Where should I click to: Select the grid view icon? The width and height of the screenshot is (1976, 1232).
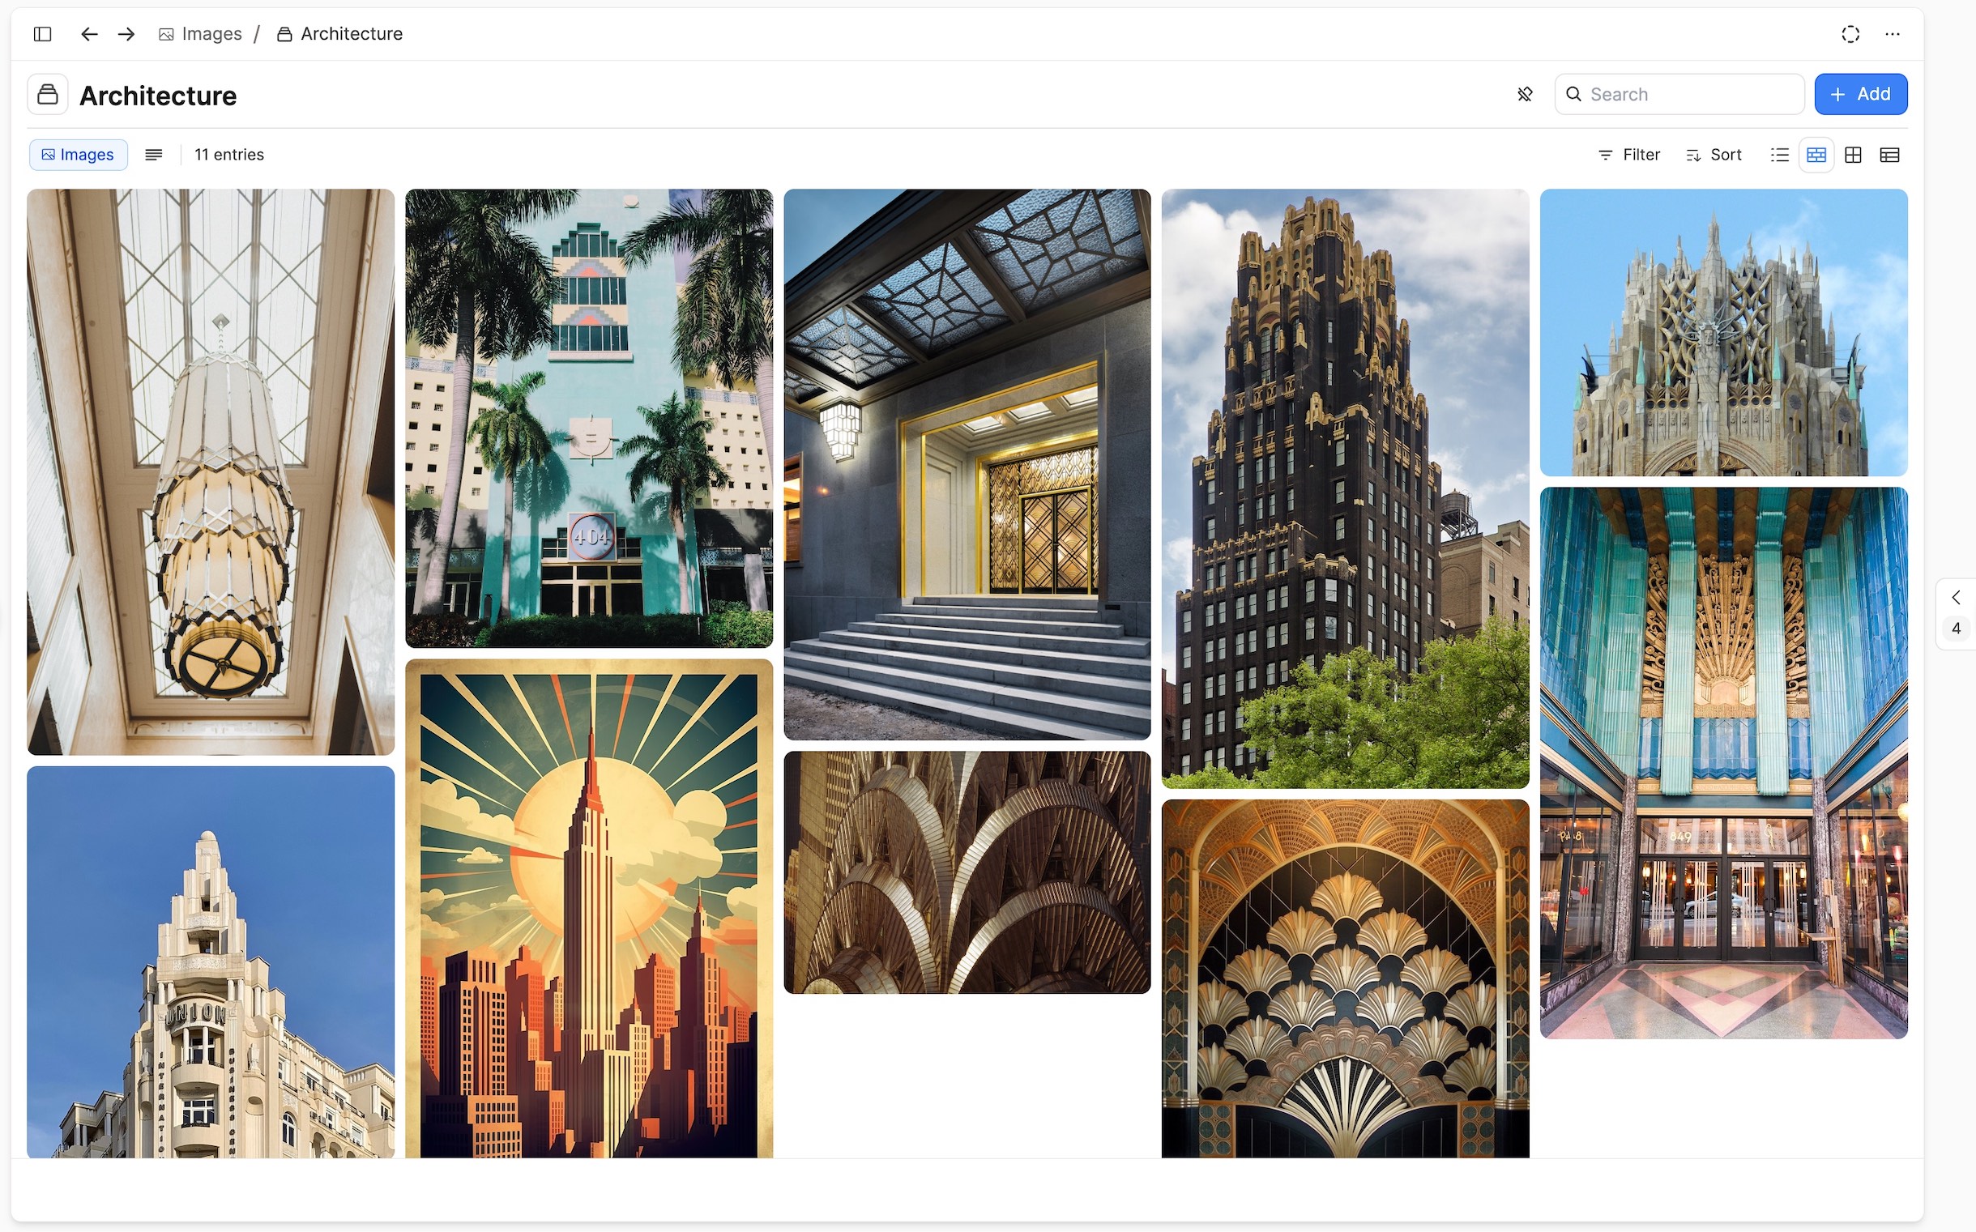(x=1854, y=155)
